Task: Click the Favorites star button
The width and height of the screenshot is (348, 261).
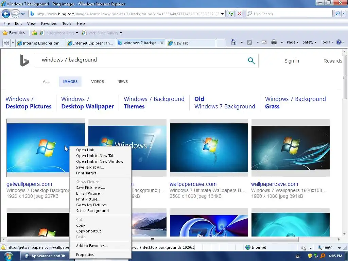Action: pos(14,33)
